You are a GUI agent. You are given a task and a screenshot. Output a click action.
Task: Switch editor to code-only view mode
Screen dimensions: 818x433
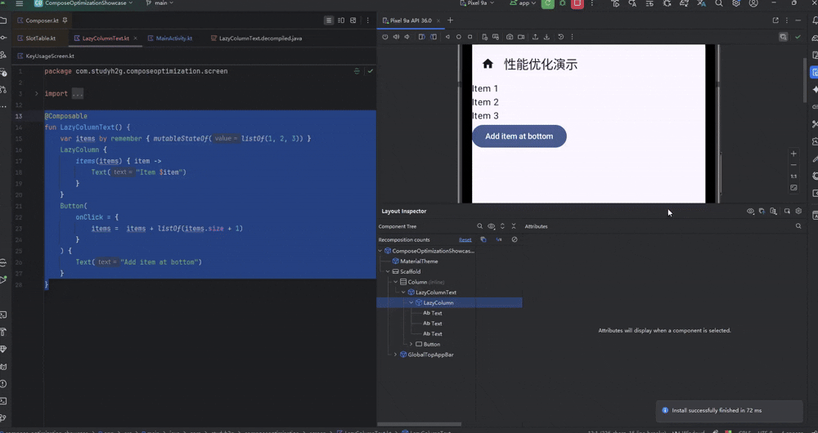329,20
